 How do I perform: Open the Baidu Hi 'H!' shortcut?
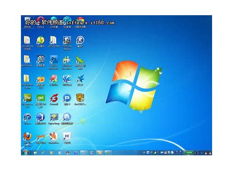tap(67, 138)
